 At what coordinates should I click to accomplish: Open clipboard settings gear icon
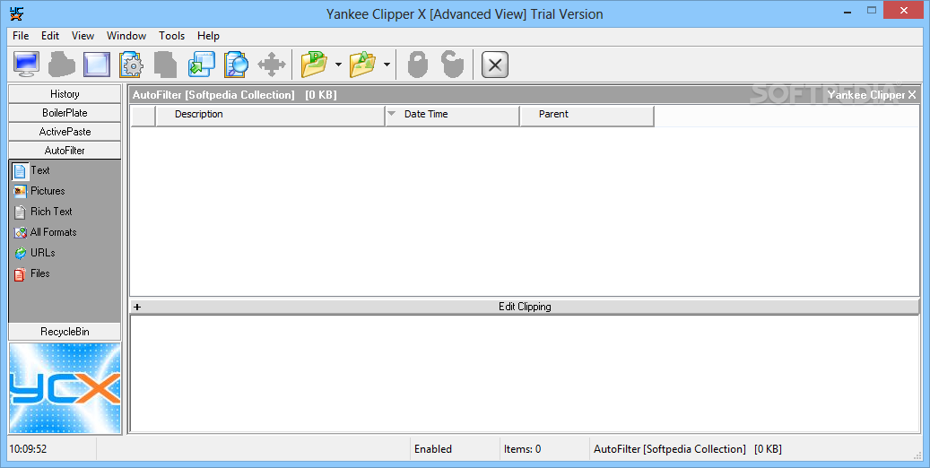[x=131, y=64]
